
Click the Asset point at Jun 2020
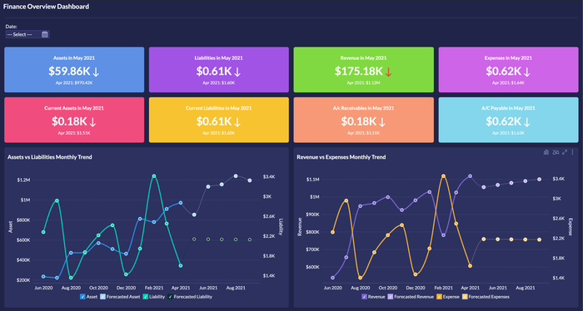click(x=43, y=276)
